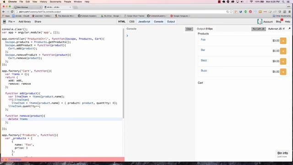Add Foo to cart with its orange button
The image size is (293, 165).
283,41
